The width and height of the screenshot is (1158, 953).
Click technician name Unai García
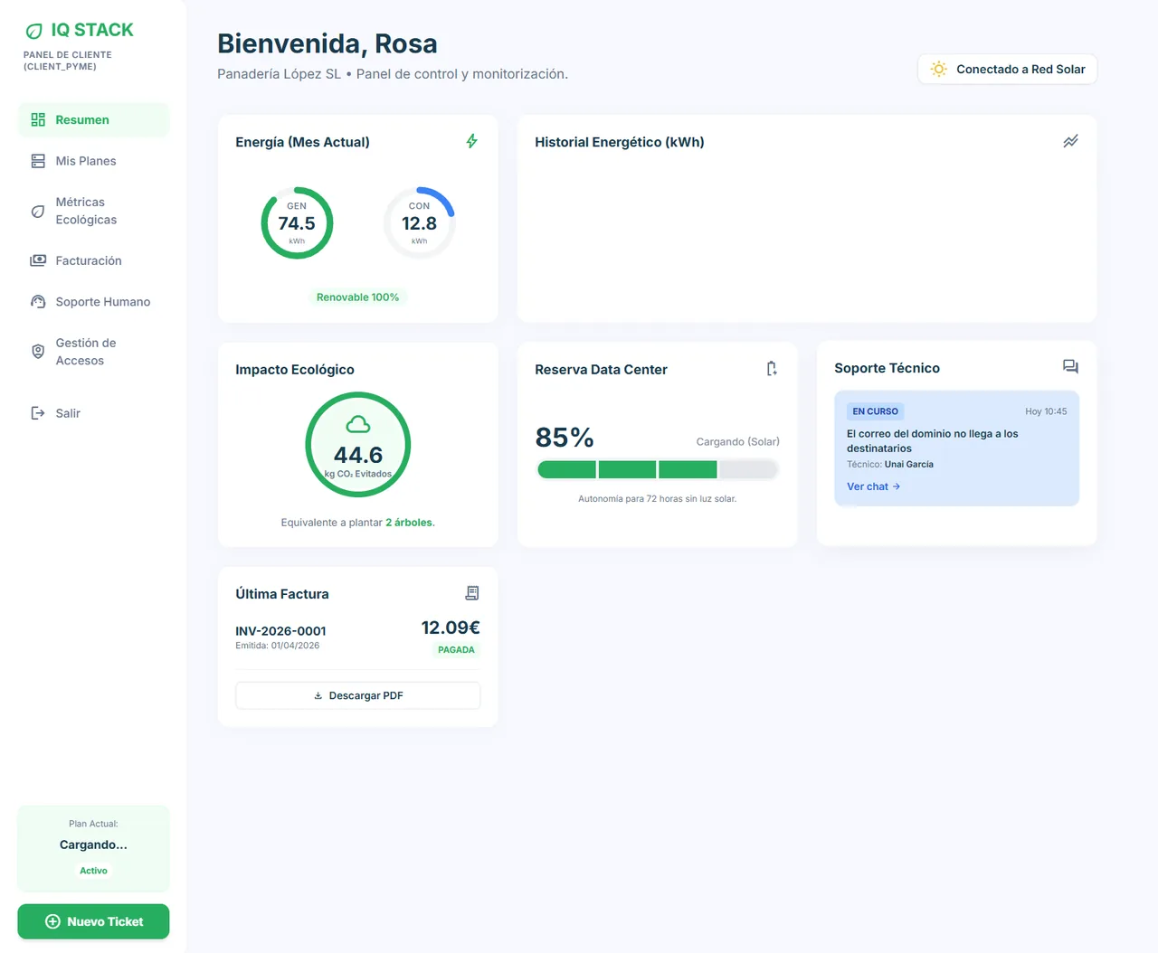909,465
